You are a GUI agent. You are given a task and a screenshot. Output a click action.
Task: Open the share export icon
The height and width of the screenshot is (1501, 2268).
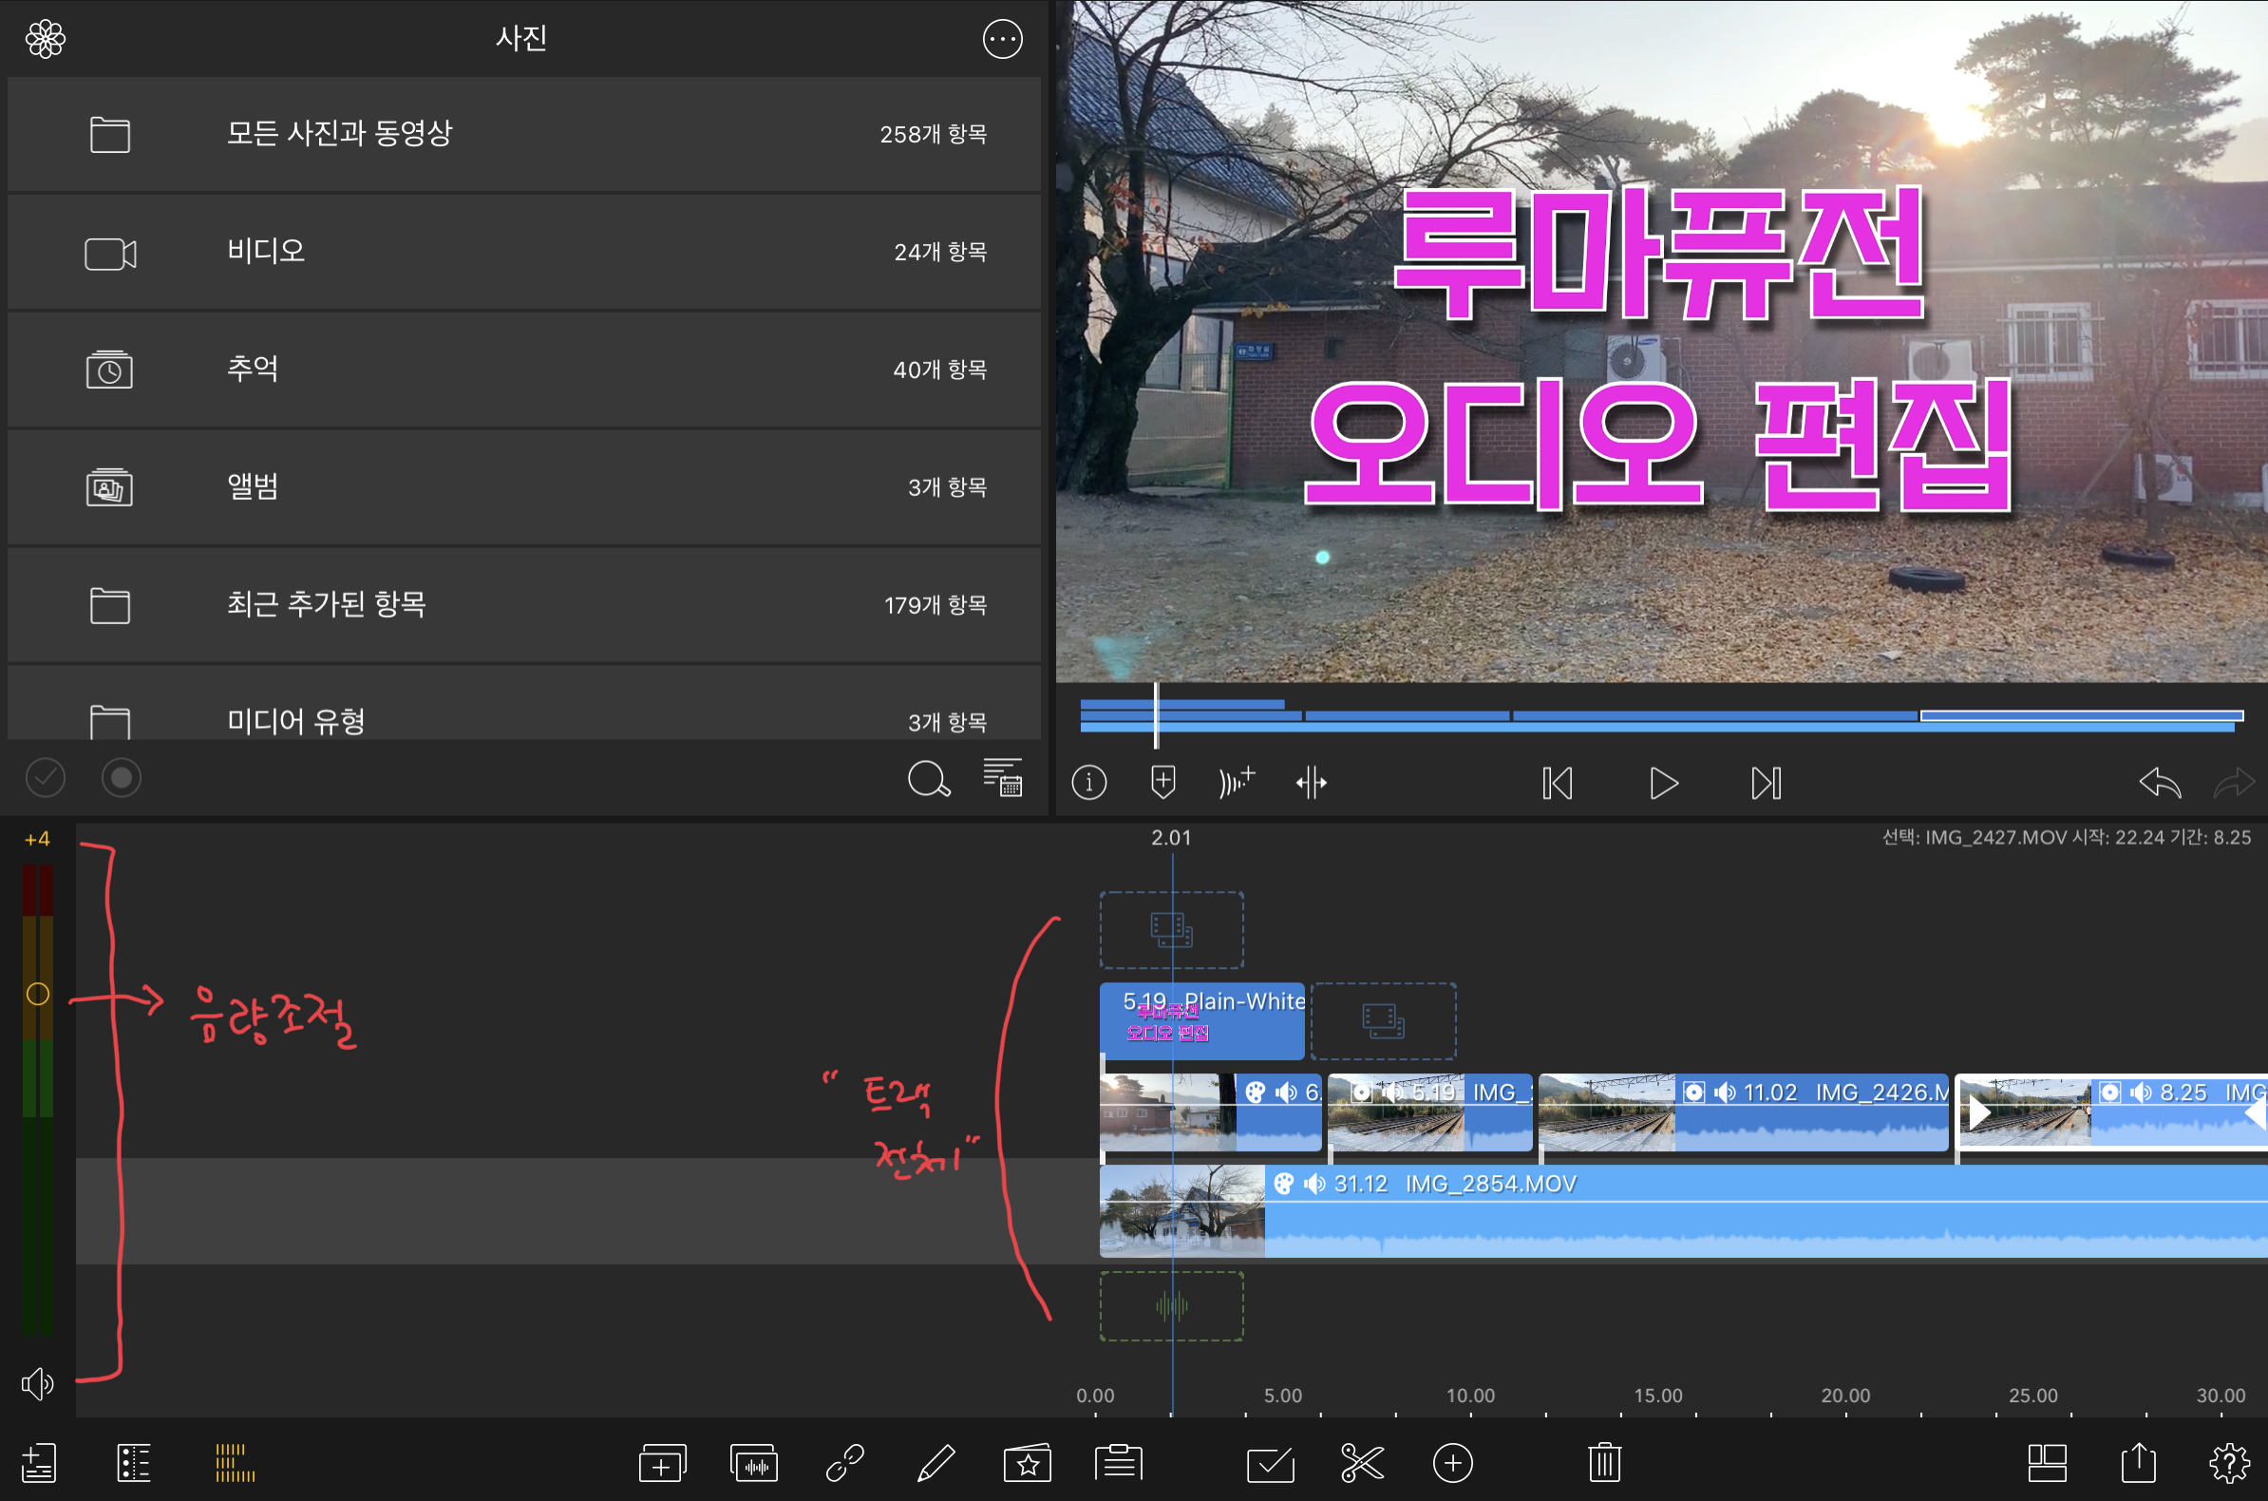tap(2138, 1463)
